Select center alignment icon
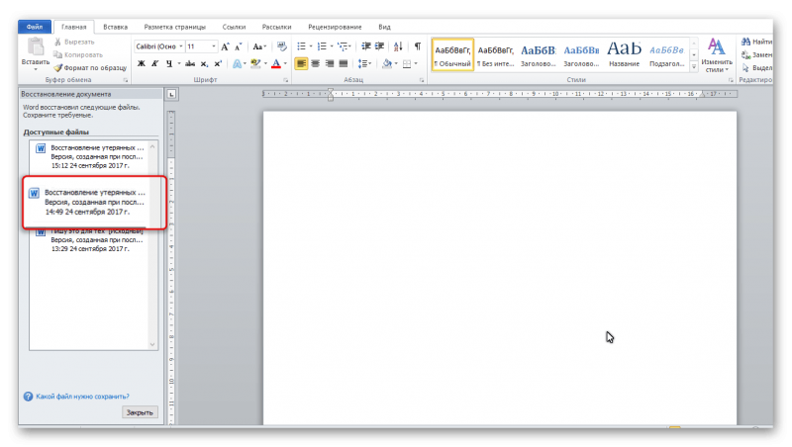This screenshot has width=792, height=447. pos(315,63)
